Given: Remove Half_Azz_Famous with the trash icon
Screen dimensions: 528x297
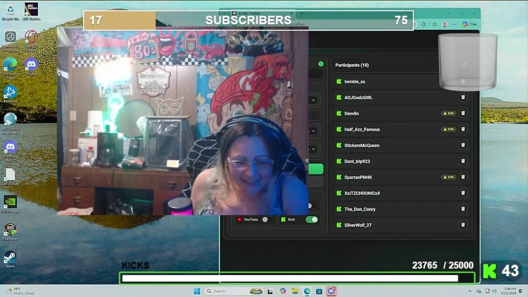Looking at the screenshot, I should [x=463, y=129].
